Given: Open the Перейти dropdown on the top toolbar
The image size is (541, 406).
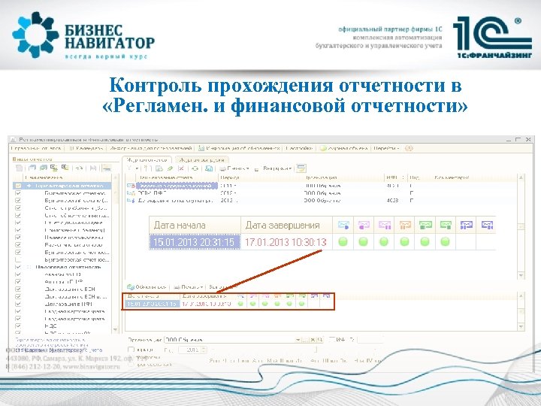Looking at the screenshot, I should click(386, 148).
